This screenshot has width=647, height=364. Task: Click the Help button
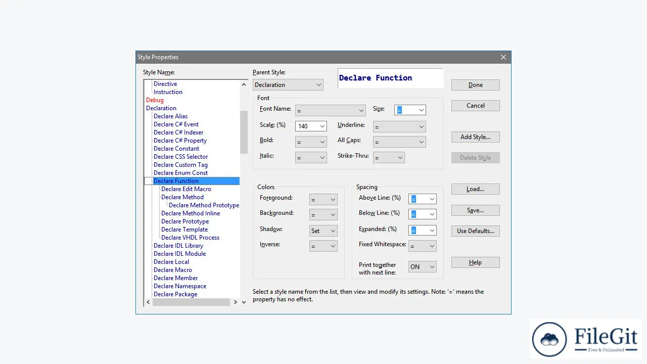(x=476, y=262)
